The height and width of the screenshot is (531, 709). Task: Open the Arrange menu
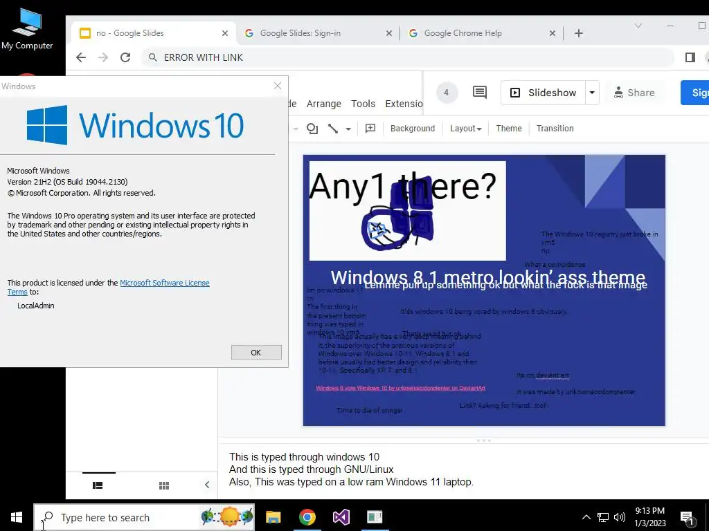[324, 104]
